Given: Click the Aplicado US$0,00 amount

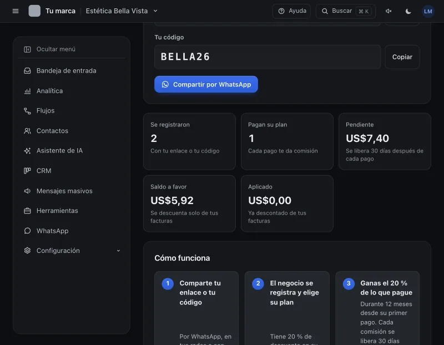Looking at the screenshot, I should tap(270, 201).
